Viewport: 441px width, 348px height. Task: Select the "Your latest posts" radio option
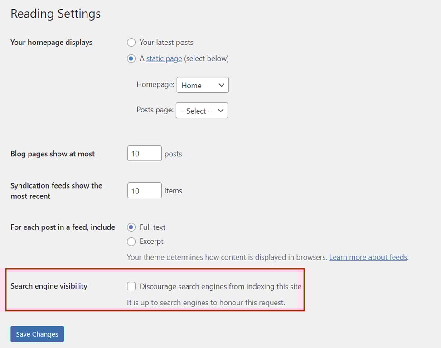click(x=131, y=42)
